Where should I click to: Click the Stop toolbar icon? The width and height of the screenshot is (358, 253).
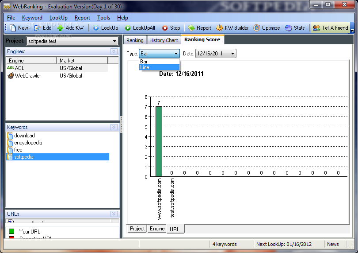(164, 28)
